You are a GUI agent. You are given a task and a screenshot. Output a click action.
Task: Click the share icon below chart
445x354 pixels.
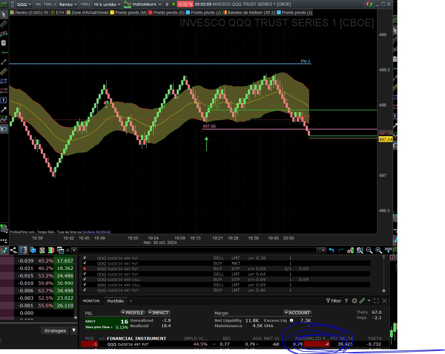(13, 250)
